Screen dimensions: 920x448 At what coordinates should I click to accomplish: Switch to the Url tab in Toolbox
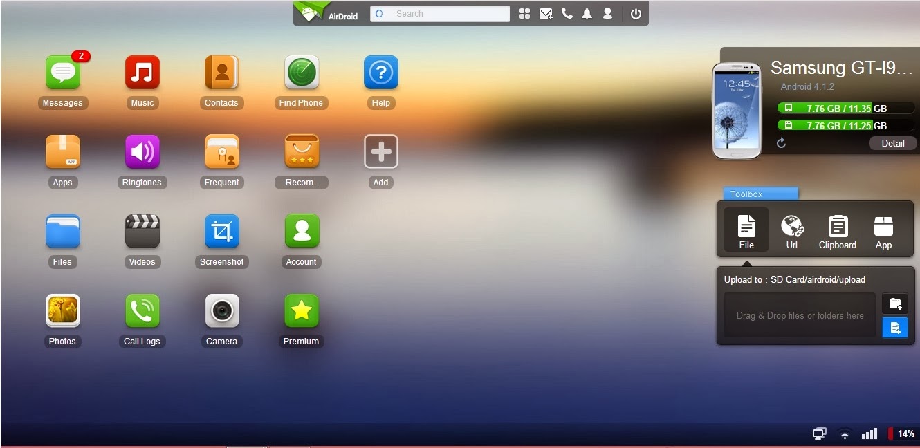coord(792,230)
